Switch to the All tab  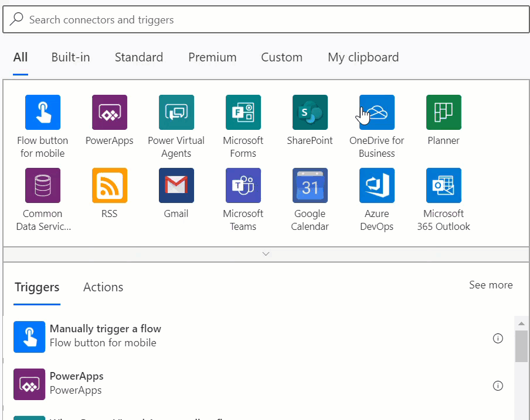[21, 57]
